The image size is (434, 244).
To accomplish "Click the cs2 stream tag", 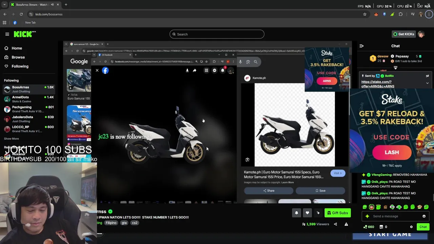I will coord(135,223).
